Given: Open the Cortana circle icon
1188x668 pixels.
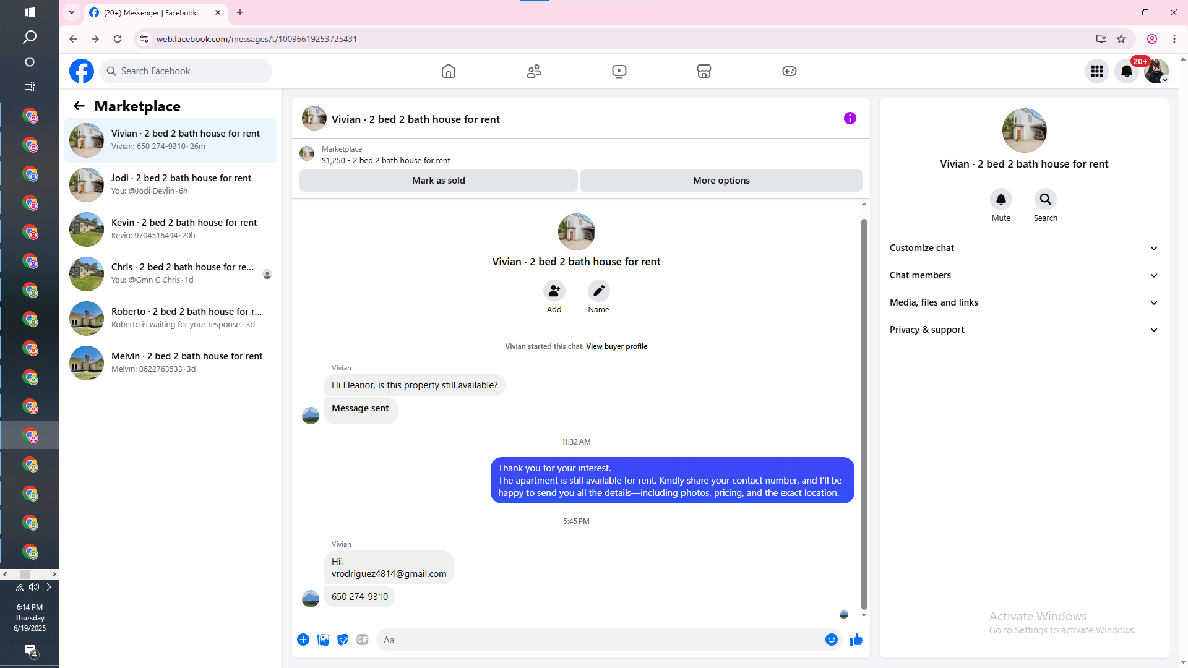Looking at the screenshot, I should tap(30, 62).
